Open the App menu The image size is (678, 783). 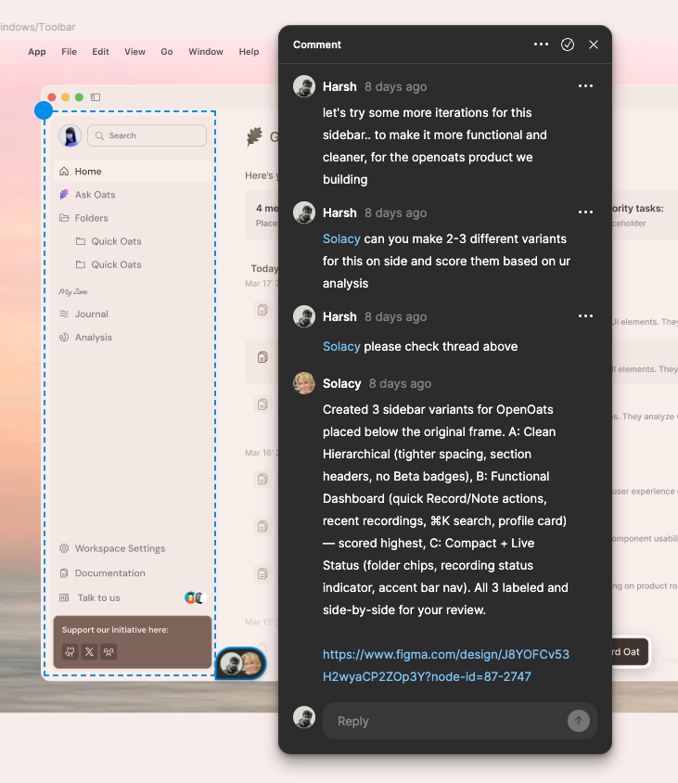pyautogui.click(x=37, y=51)
